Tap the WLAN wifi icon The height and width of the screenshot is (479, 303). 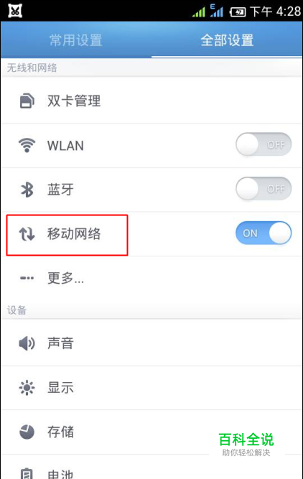(27, 145)
